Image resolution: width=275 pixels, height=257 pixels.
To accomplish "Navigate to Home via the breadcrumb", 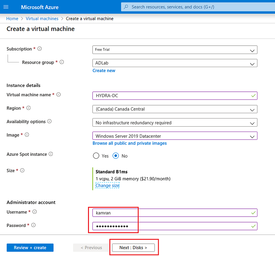I will coord(12,18).
